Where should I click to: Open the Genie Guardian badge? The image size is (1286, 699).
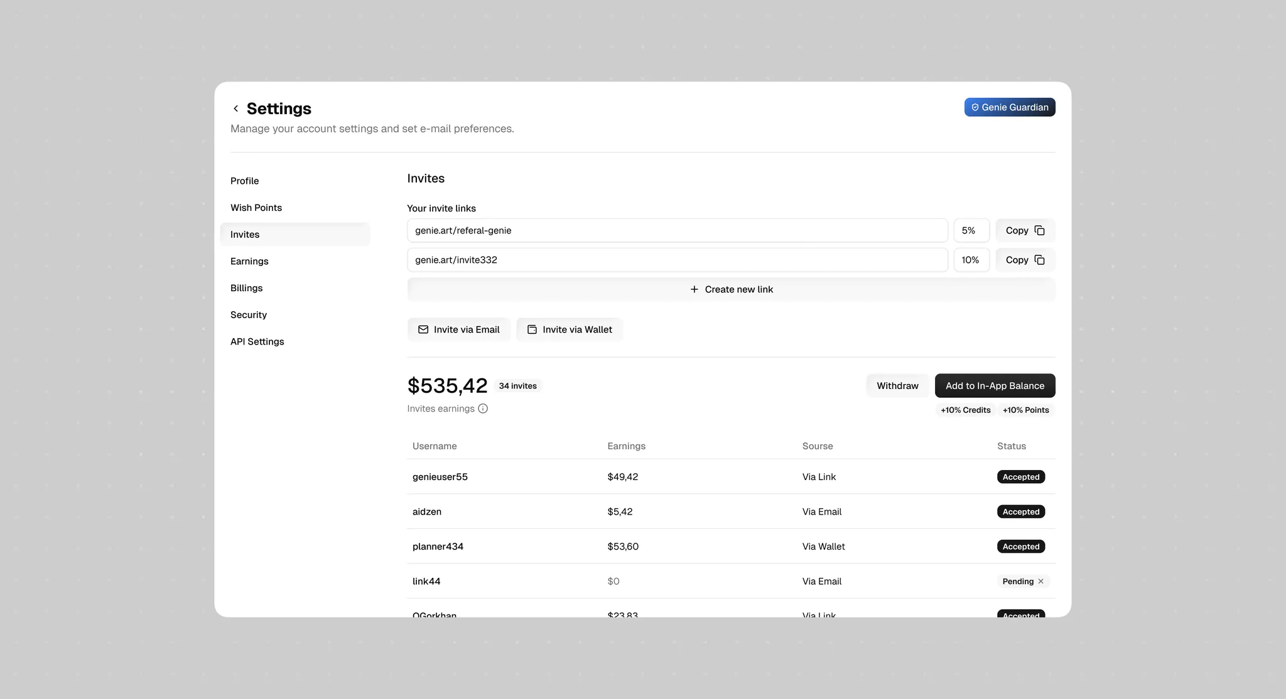pos(1010,107)
